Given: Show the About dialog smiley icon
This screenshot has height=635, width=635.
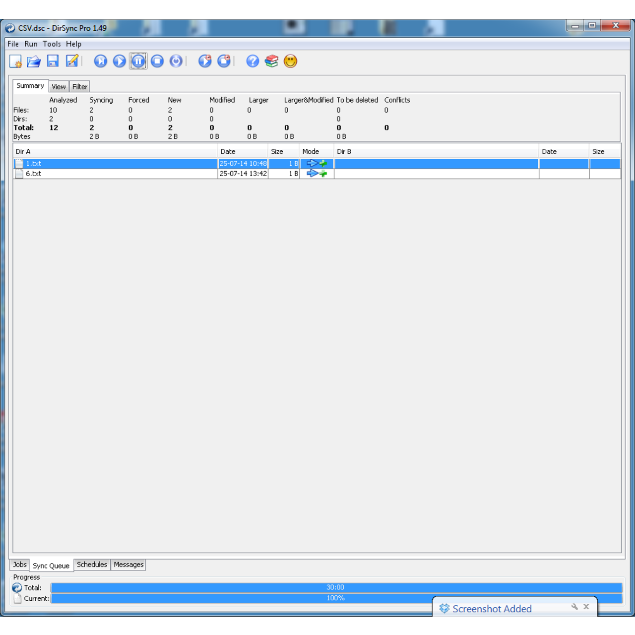Looking at the screenshot, I should pyautogui.click(x=290, y=61).
